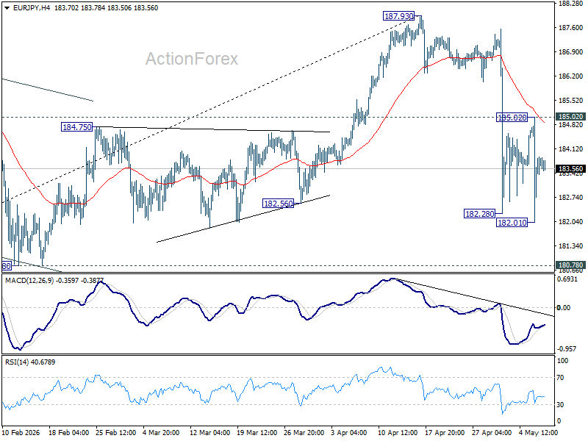Select the 4 May 12:00 time marker
Screen dimensions: 588x441
point(538,432)
